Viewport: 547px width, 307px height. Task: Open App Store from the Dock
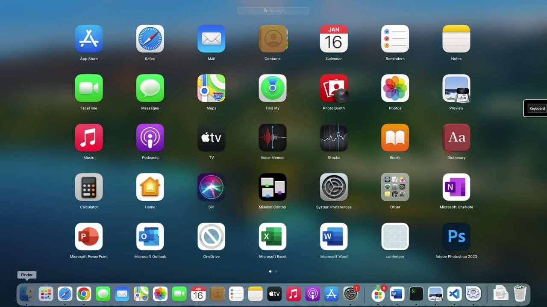pyautogui.click(x=332, y=294)
